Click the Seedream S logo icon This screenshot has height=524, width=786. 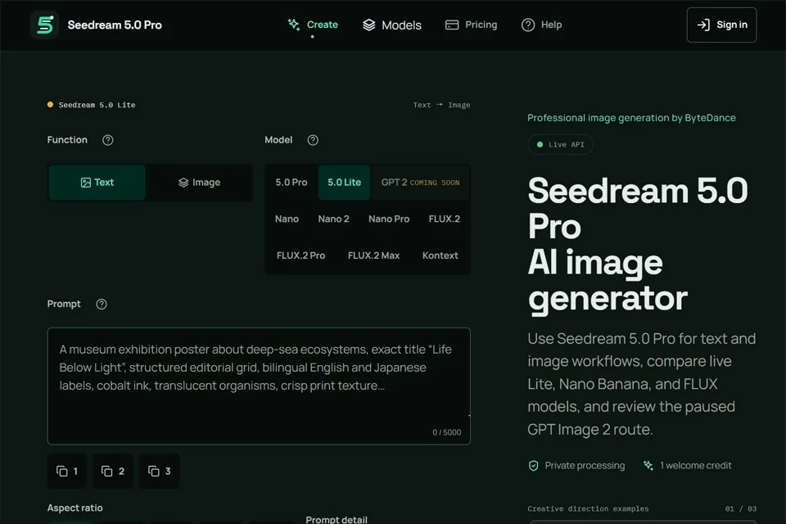44,25
